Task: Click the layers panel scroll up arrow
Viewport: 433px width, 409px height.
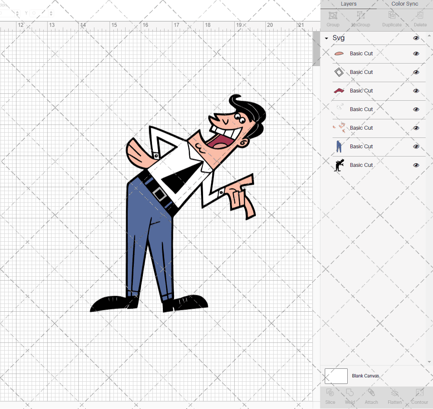Action: point(429,35)
